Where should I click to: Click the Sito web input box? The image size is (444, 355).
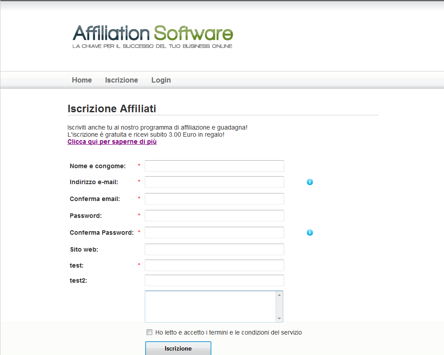coord(214,249)
